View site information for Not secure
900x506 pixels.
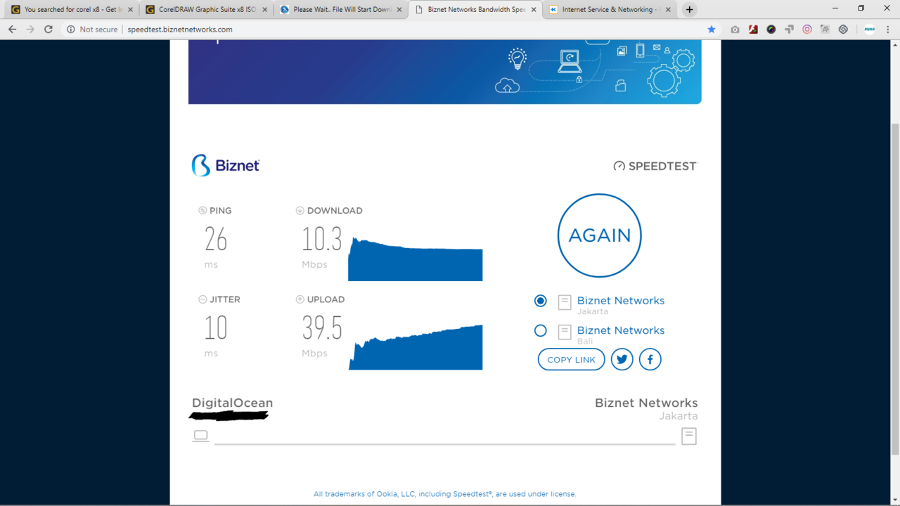(x=92, y=30)
